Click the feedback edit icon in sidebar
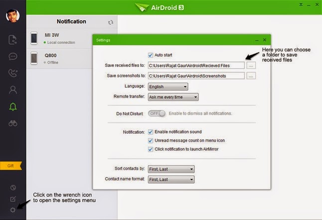Screen dimensions: 322x220 coord(13,199)
